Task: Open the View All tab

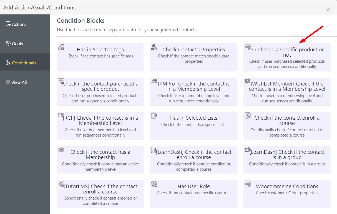Action: pyautogui.click(x=25, y=82)
